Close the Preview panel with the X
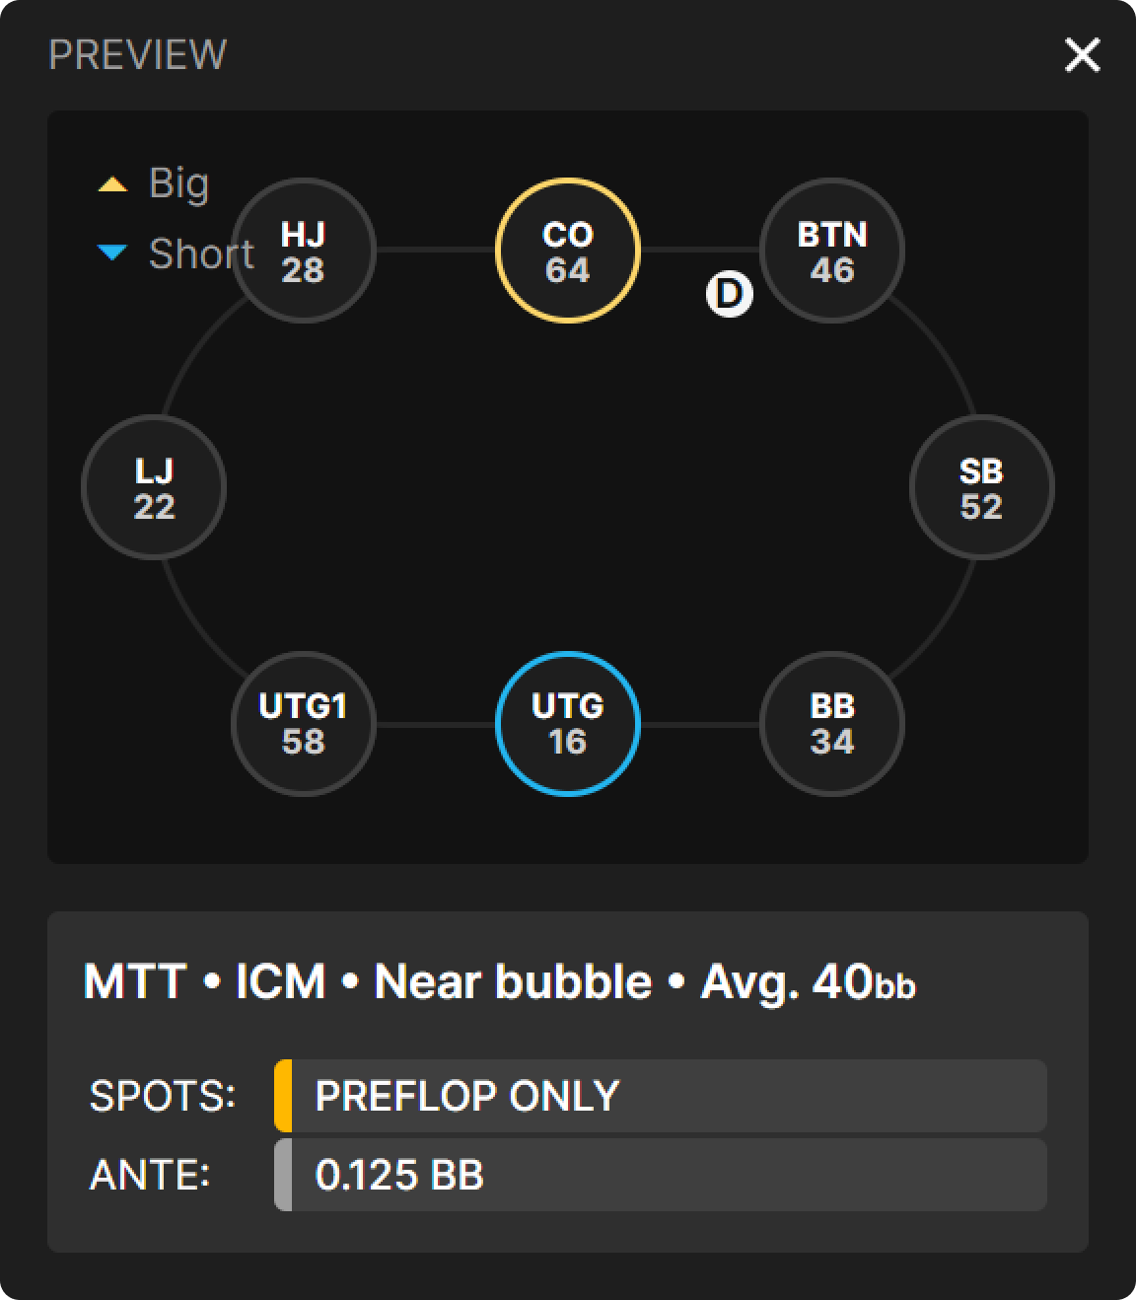 click(1082, 56)
